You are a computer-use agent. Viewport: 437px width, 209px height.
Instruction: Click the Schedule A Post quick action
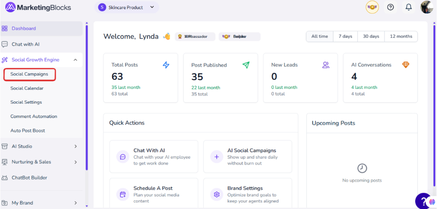(153, 194)
